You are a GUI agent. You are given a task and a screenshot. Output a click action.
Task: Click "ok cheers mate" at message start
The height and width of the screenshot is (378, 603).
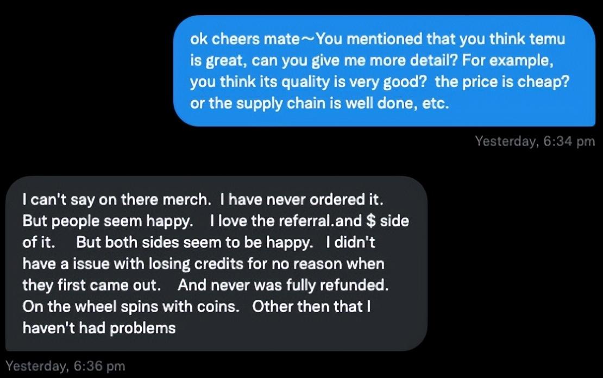click(x=244, y=39)
